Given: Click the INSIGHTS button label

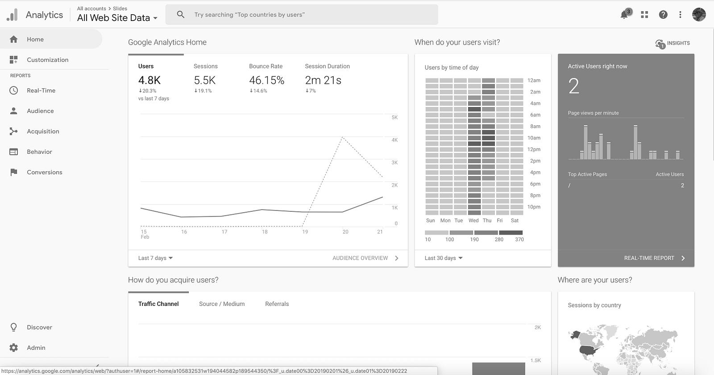Looking at the screenshot, I should [x=678, y=43].
